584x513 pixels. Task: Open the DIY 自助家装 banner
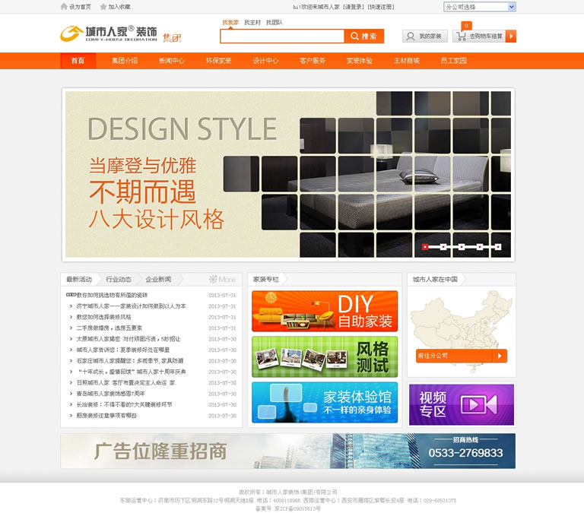point(325,311)
